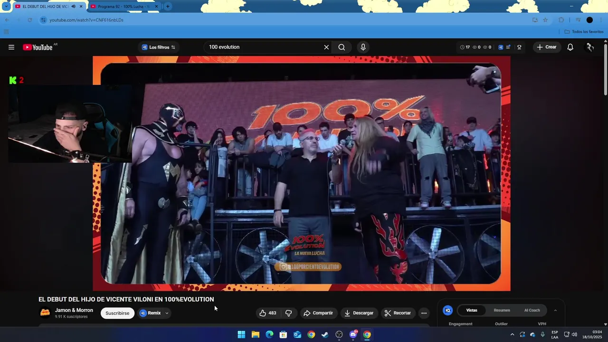Click install app icon in address bar
This screenshot has height=342, width=608.
[535, 20]
